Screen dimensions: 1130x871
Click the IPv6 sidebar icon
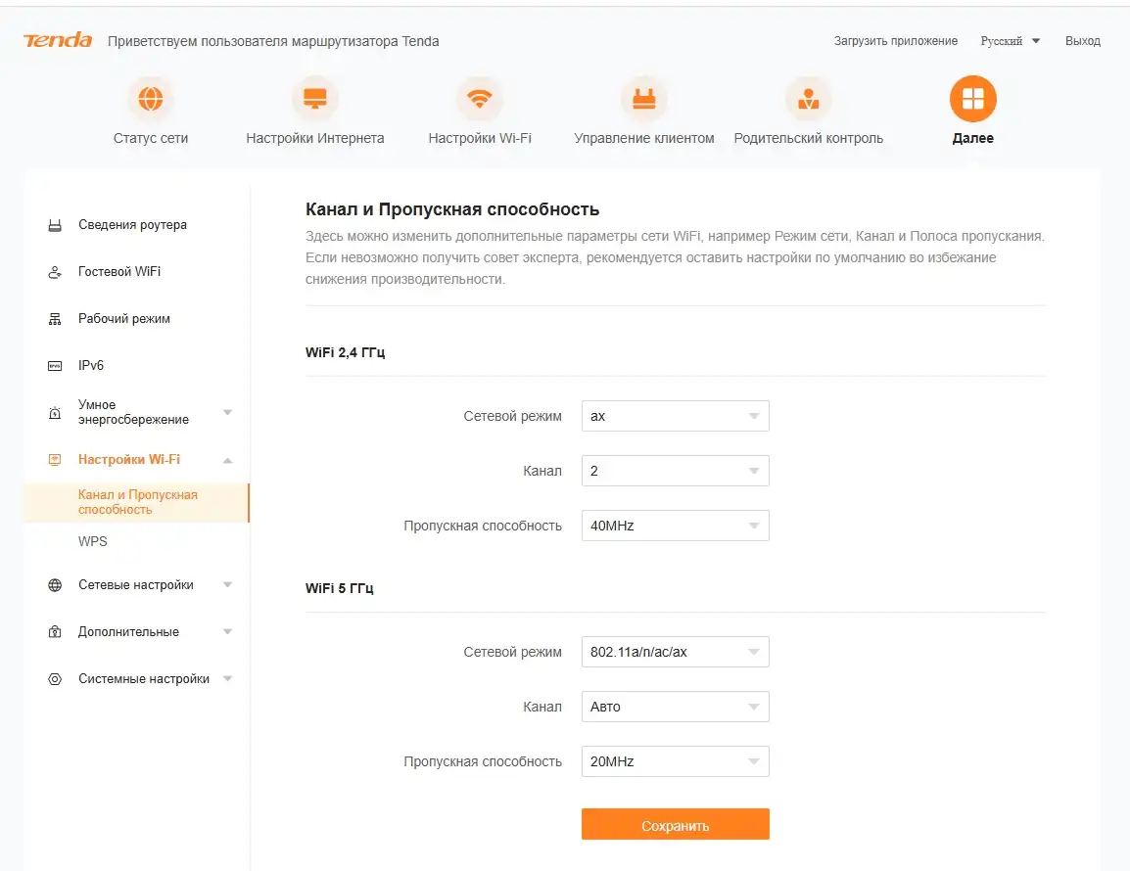pos(55,366)
